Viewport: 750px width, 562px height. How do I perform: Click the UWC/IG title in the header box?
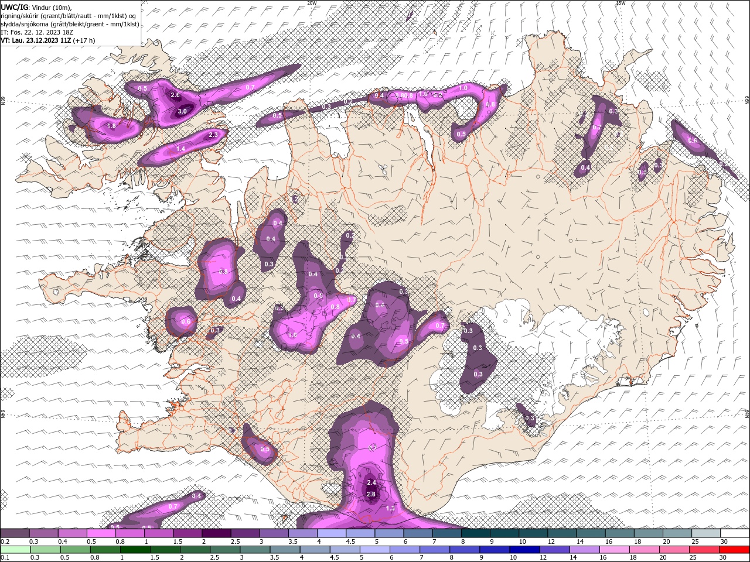point(14,8)
